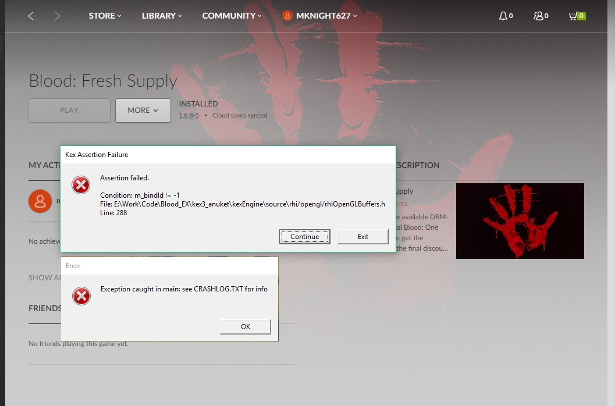
Task: Click the 'Line: 288' text
Action: [113, 213]
